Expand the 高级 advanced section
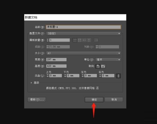 point(31,83)
